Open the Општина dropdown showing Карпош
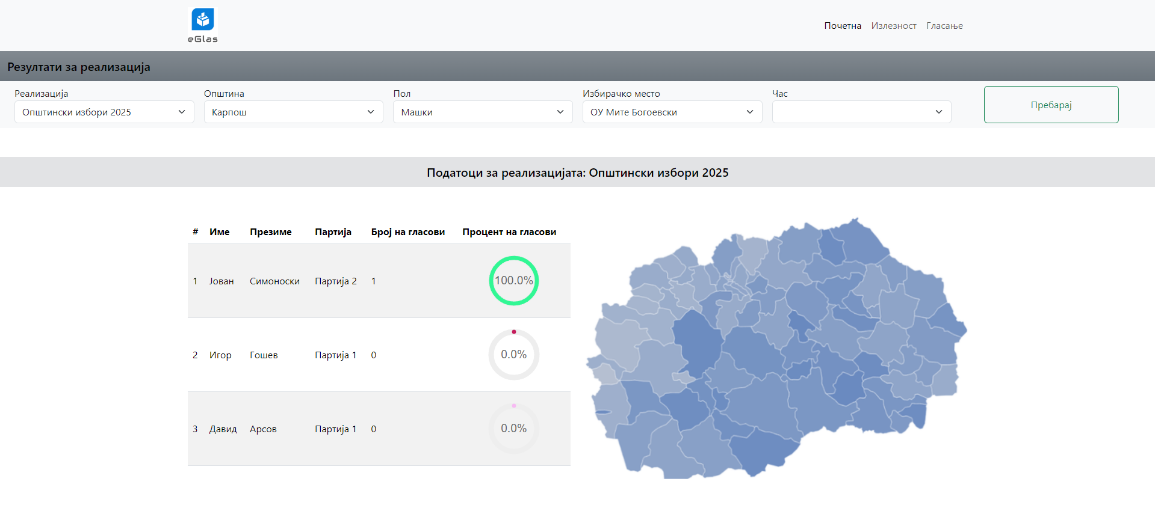The image size is (1155, 529). tap(293, 112)
